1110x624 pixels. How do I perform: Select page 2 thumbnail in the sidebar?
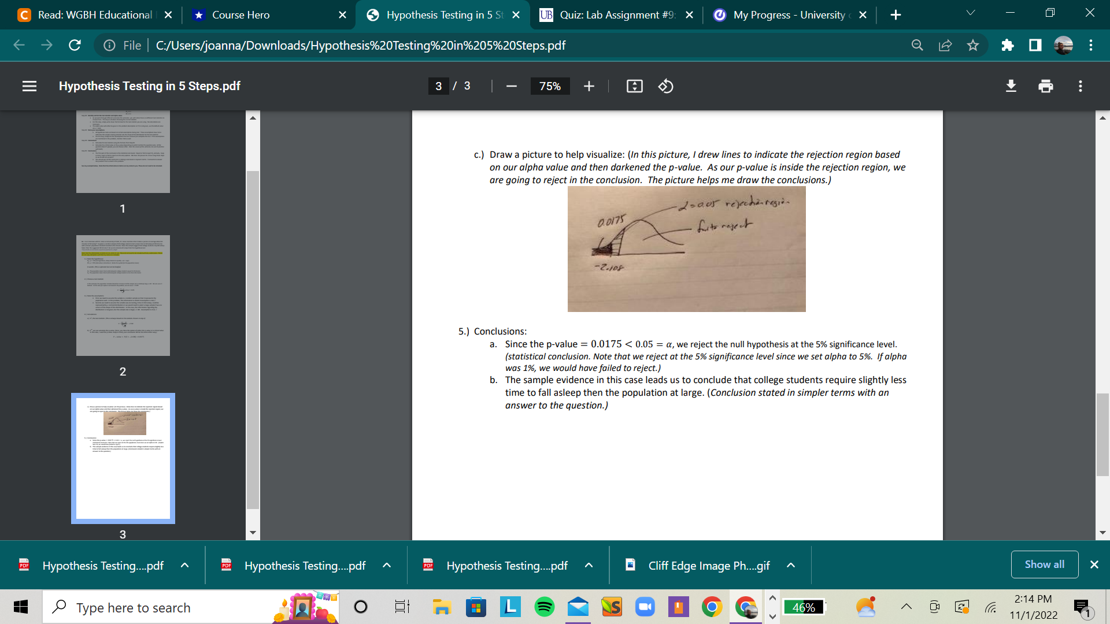point(123,295)
